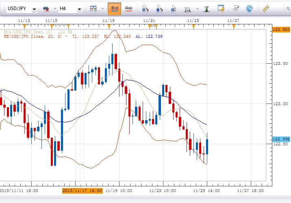Toggle the Ask price mode
Screen dimensions: 291x203
click(x=129, y=9)
